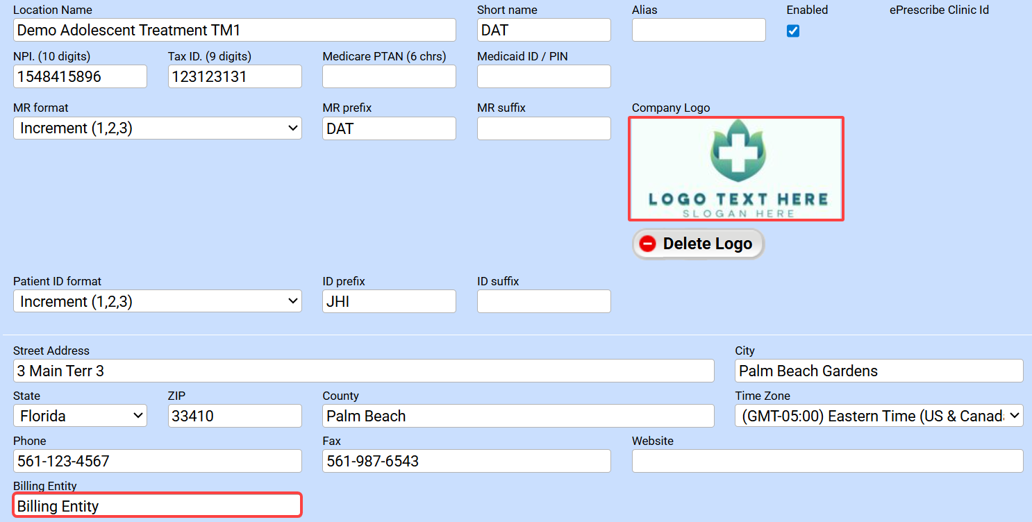The width and height of the screenshot is (1032, 522).
Task: Expand the State dropdown showing Florida
Action: tap(80, 416)
